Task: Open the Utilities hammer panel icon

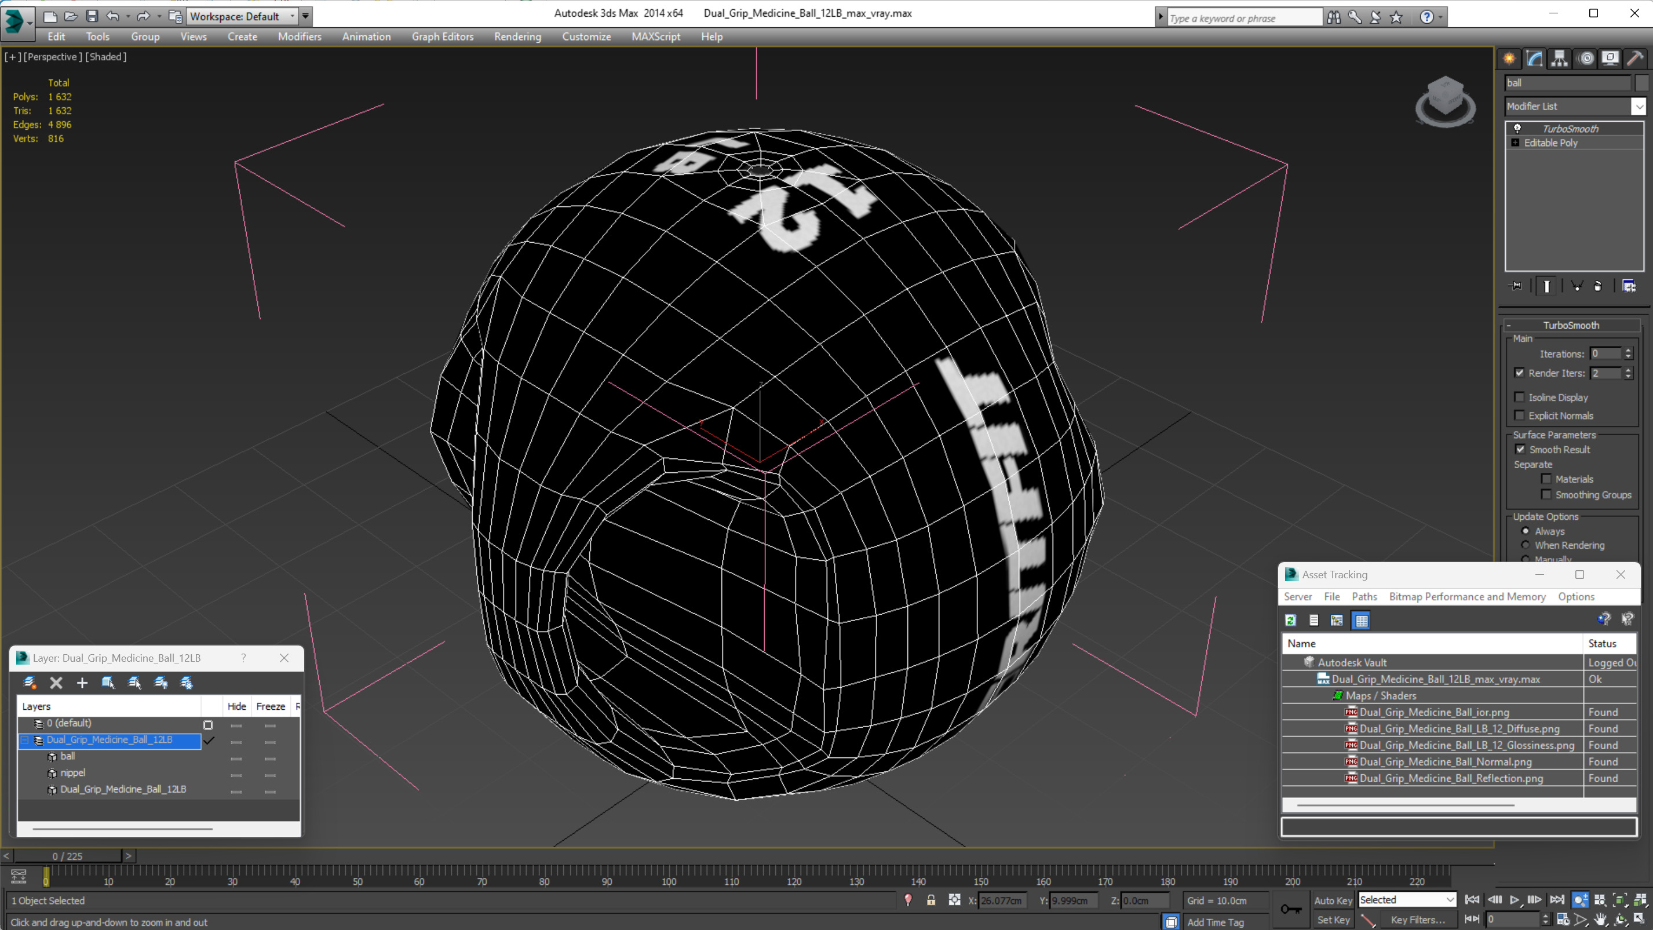Action: (x=1635, y=59)
